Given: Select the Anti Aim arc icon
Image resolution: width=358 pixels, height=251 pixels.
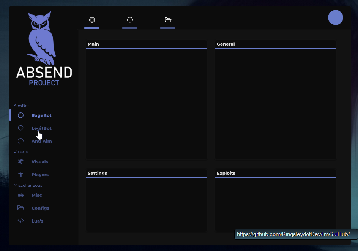Looking at the screenshot, I should coord(21,141).
